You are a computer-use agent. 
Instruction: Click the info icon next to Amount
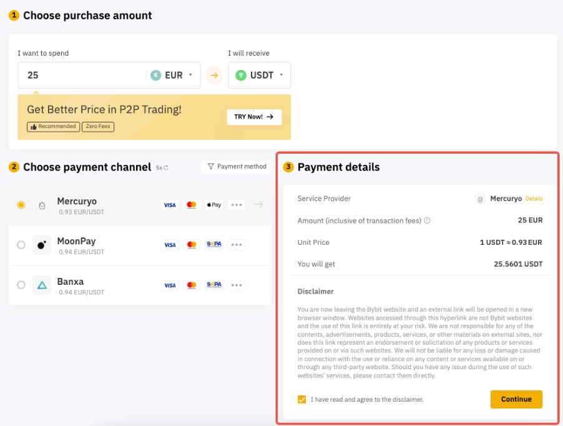point(427,220)
